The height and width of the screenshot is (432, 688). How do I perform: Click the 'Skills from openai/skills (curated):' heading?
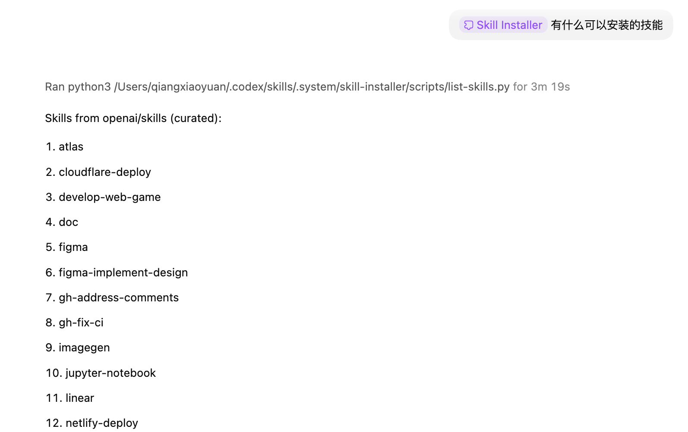133,118
